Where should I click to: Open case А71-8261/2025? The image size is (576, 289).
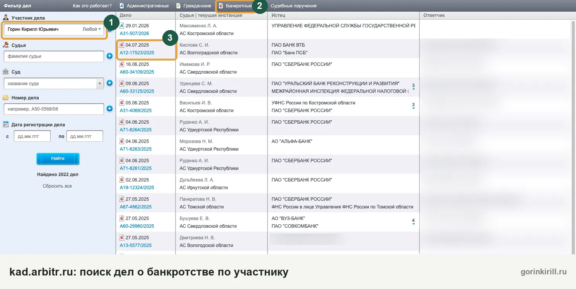136,168
